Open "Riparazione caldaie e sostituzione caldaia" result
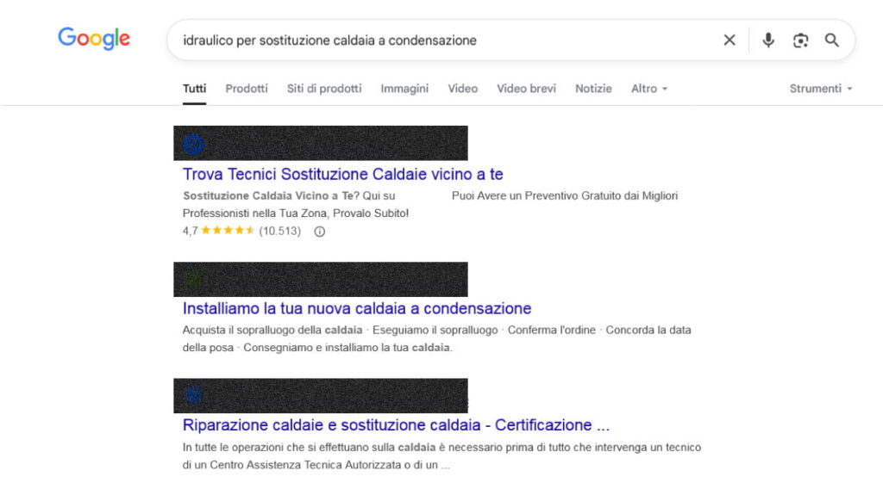 (x=396, y=425)
